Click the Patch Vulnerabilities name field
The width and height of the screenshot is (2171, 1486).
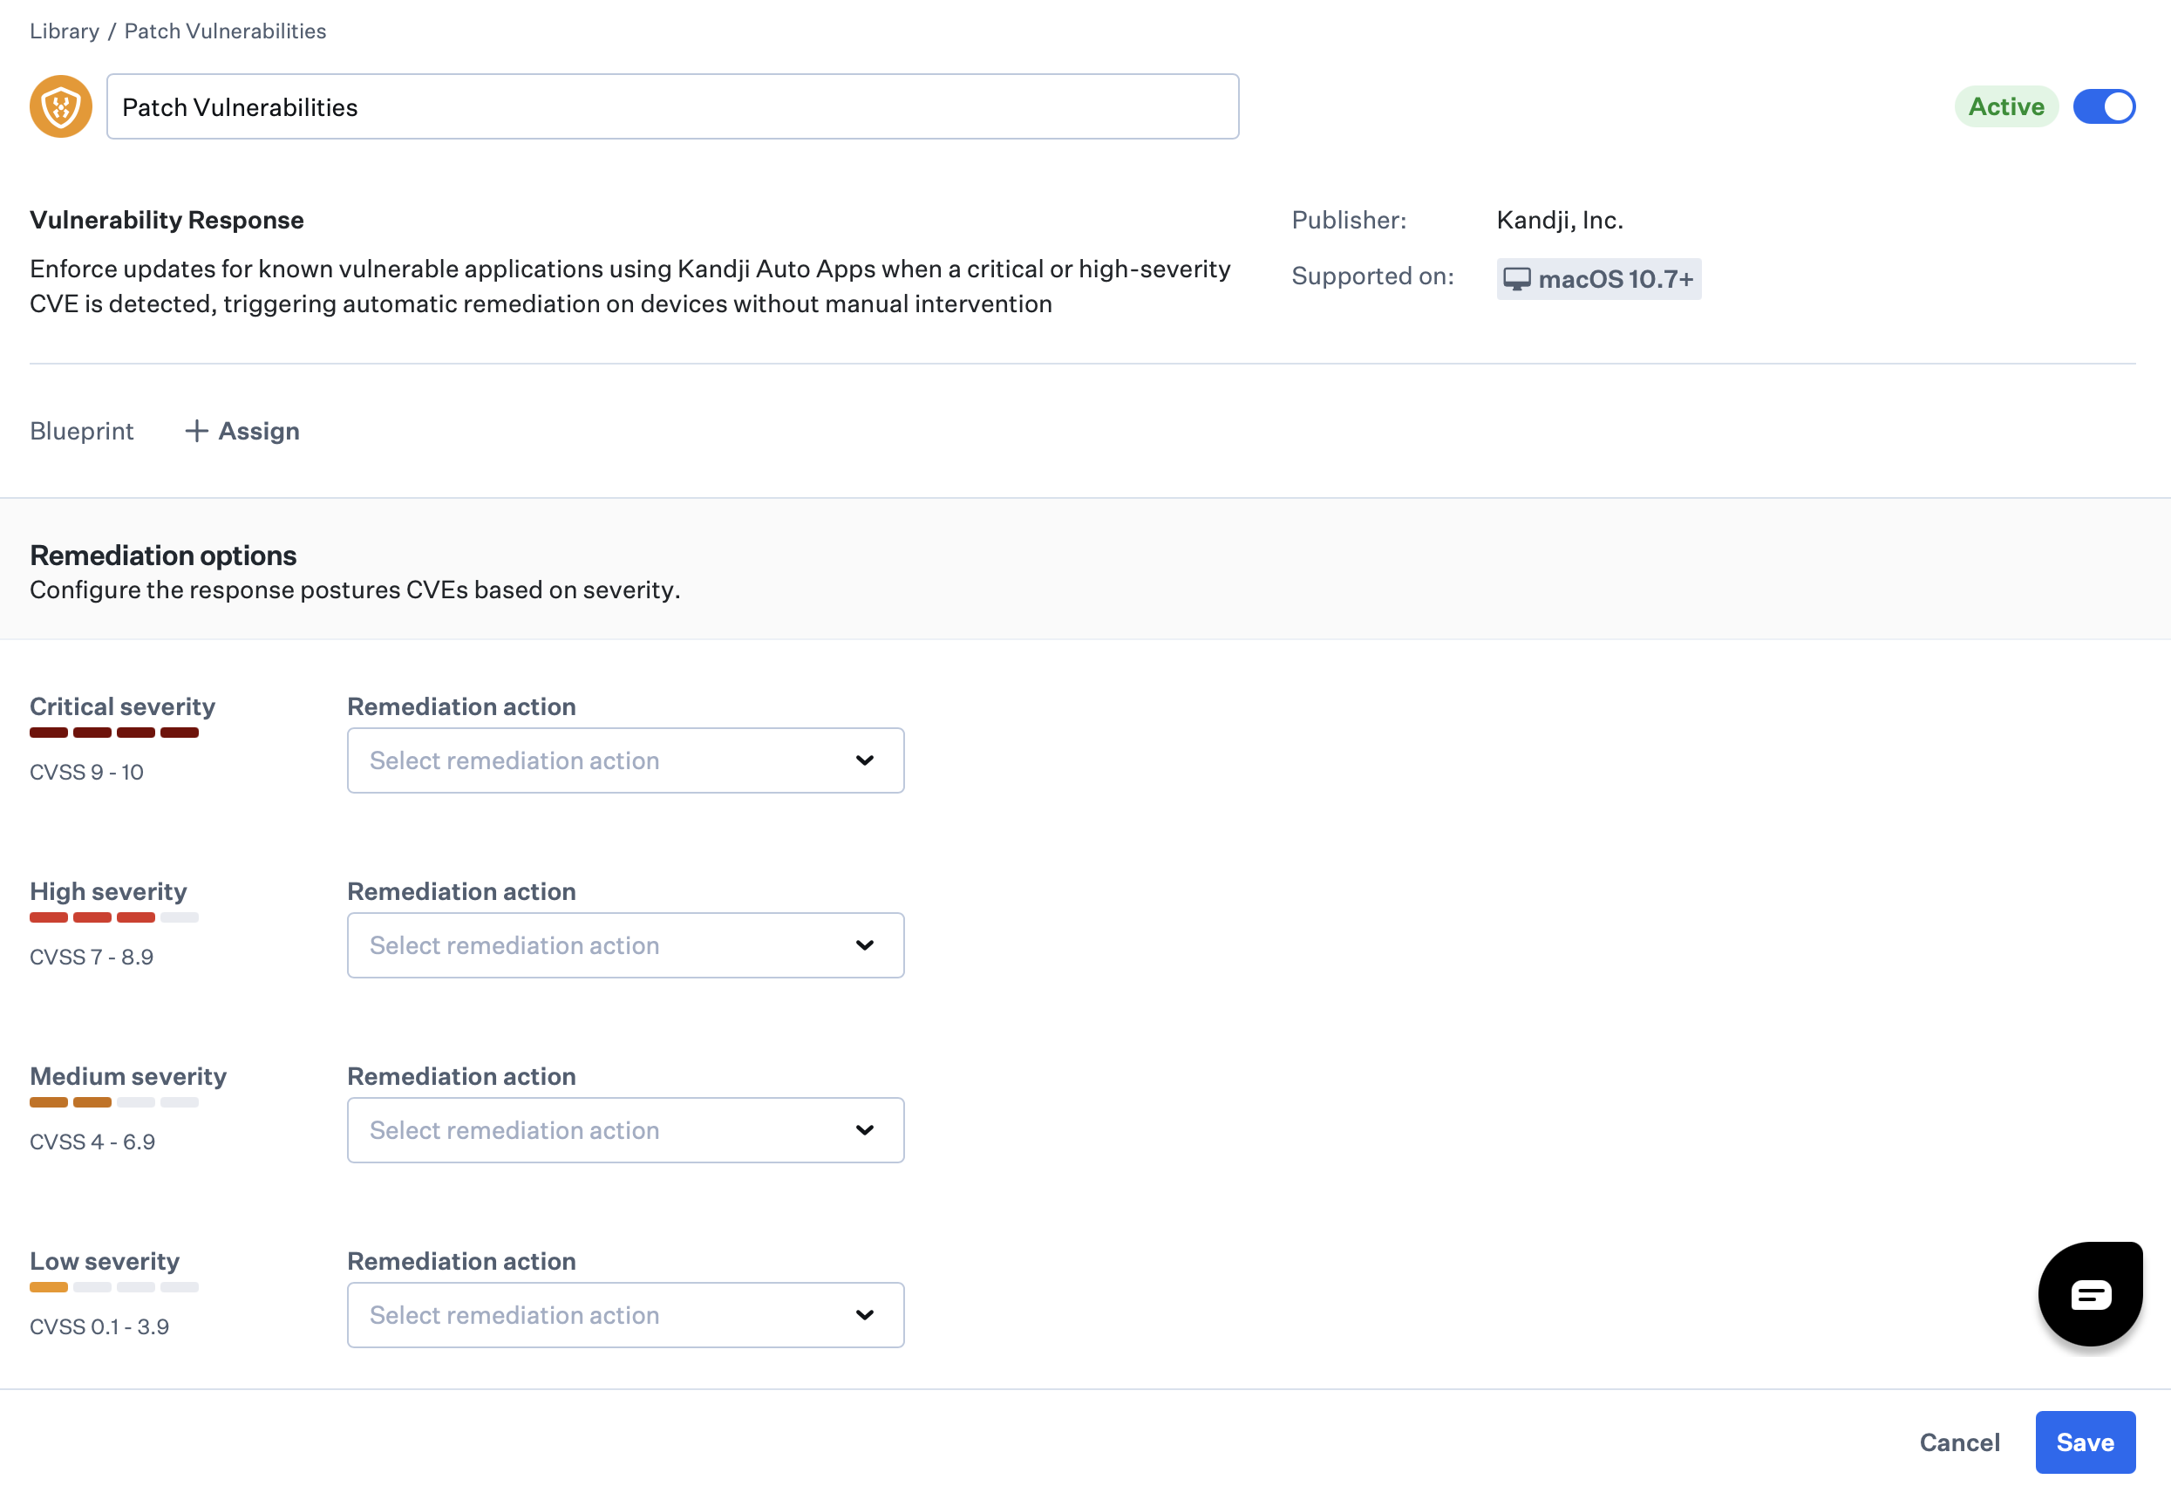672,106
